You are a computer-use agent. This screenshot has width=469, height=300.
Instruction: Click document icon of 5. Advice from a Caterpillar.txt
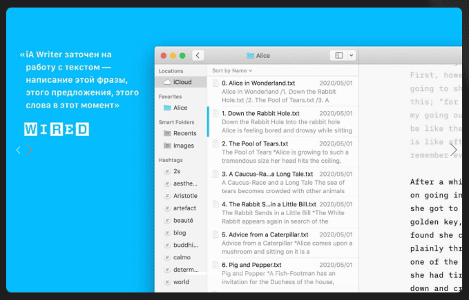coord(216,234)
